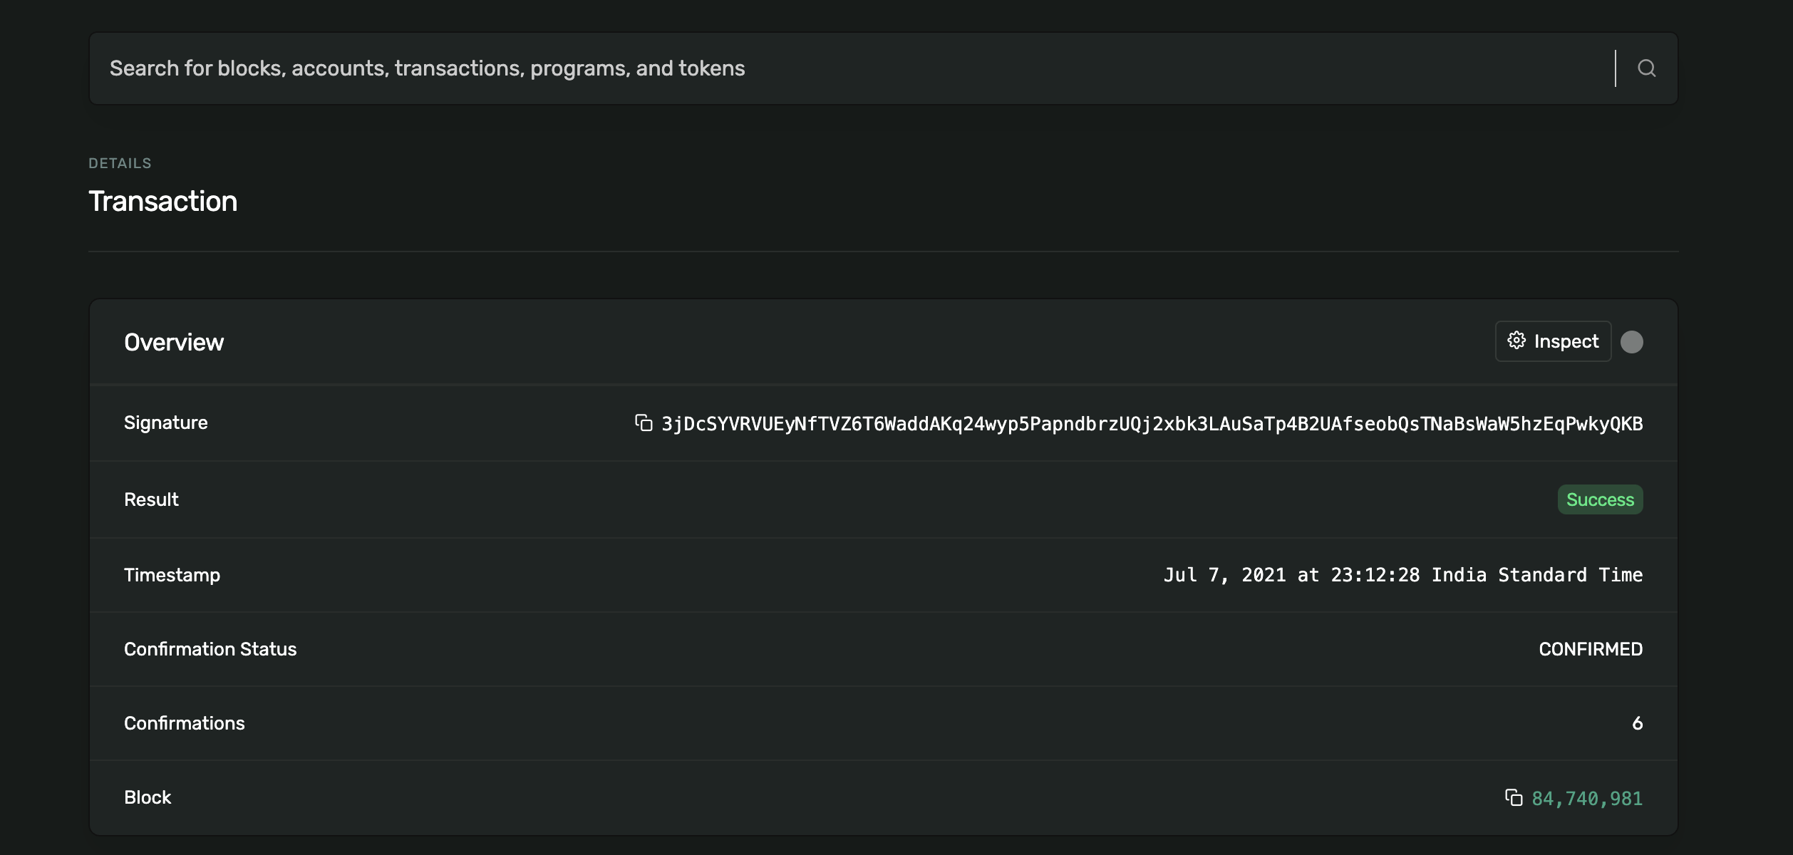Click the magnifying glass search icon
Viewport: 1793px width, 855px height.
coord(1646,68)
